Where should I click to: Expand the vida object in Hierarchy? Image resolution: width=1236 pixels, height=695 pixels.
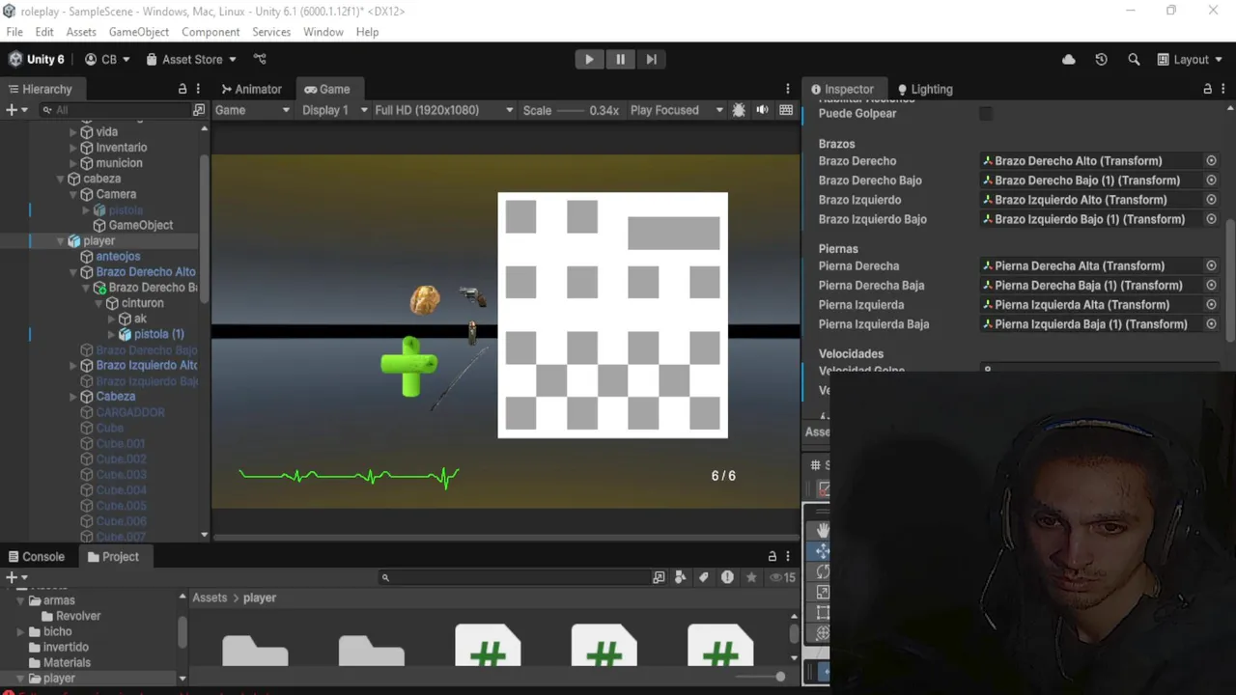point(73,132)
